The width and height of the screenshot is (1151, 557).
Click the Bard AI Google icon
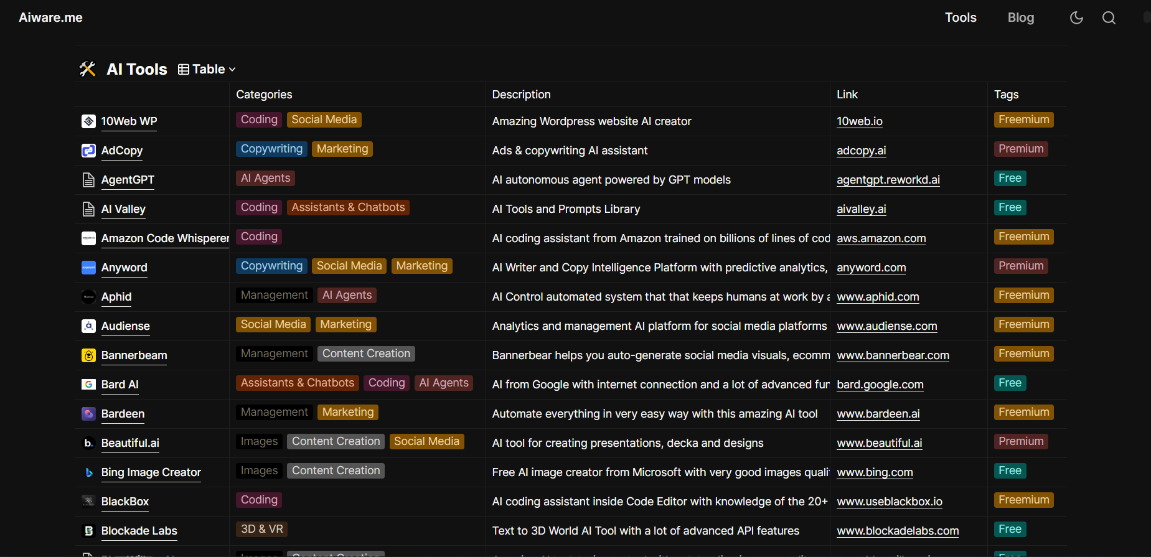pyautogui.click(x=88, y=385)
